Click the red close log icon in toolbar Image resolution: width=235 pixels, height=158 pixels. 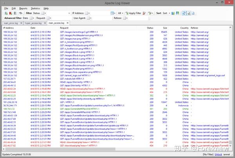pos(11,13)
